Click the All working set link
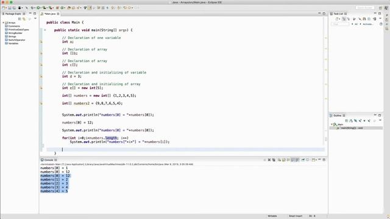The height and width of the screenshot is (219, 390). [356, 24]
